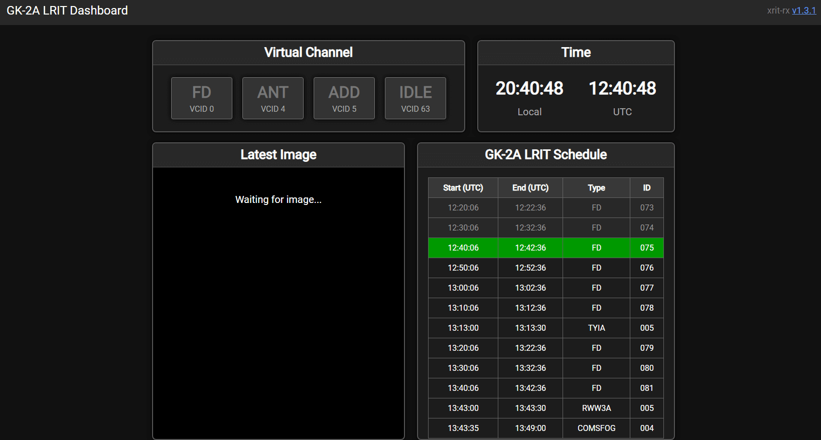This screenshot has height=440, width=821.
Task: Select ID 081 cell
Action: tap(647, 388)
